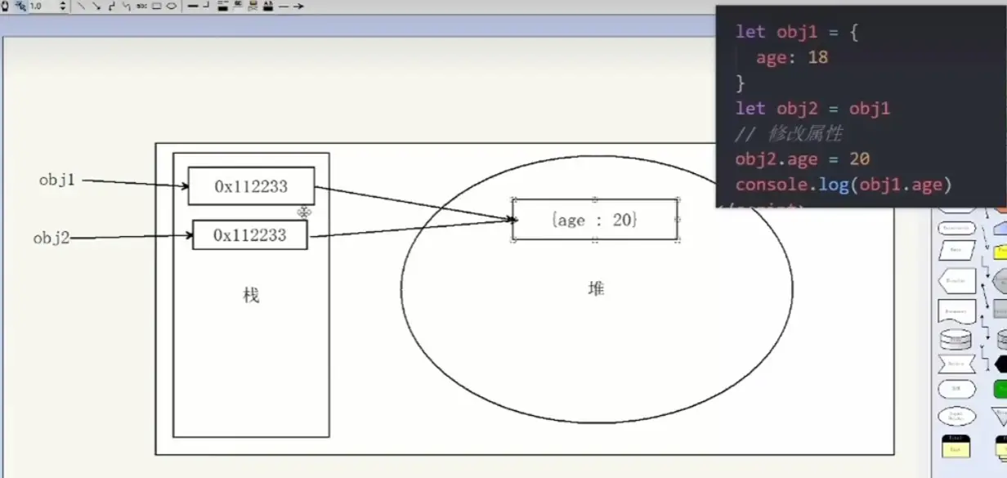Screen dimensions: 1007x478
Task: Choose the arrow line end style
Action: [298, 6]
